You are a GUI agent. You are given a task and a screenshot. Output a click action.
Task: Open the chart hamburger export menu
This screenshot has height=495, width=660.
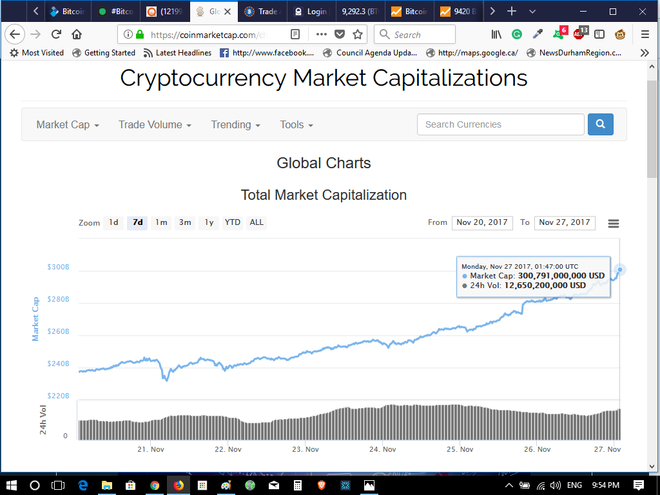click(614, 223)
